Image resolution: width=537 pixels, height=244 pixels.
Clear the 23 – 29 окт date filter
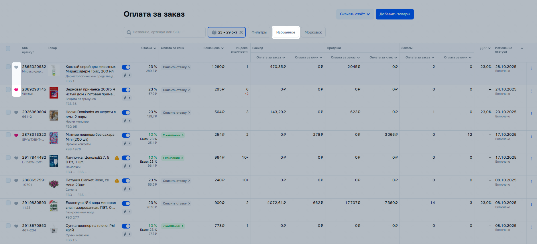241,32
